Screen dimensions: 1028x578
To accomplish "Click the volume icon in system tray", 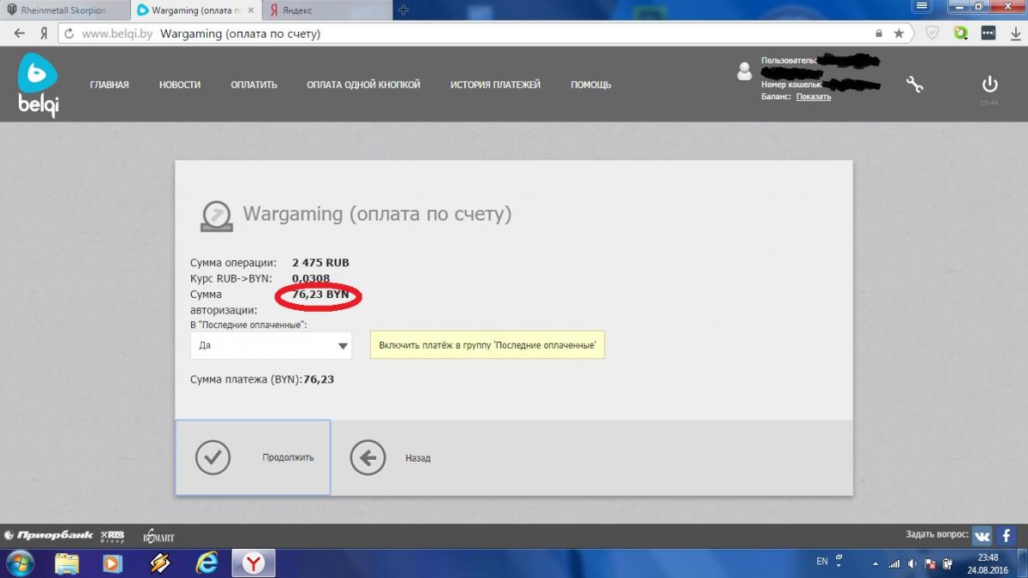I will pyautogui.click(x=913, y=563).
